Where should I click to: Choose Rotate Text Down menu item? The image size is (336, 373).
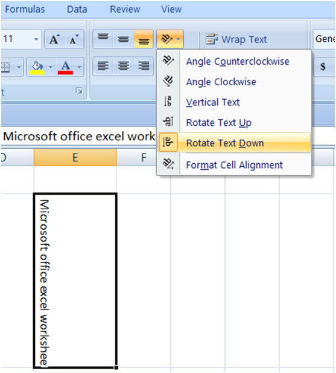[x=234, y=143]
